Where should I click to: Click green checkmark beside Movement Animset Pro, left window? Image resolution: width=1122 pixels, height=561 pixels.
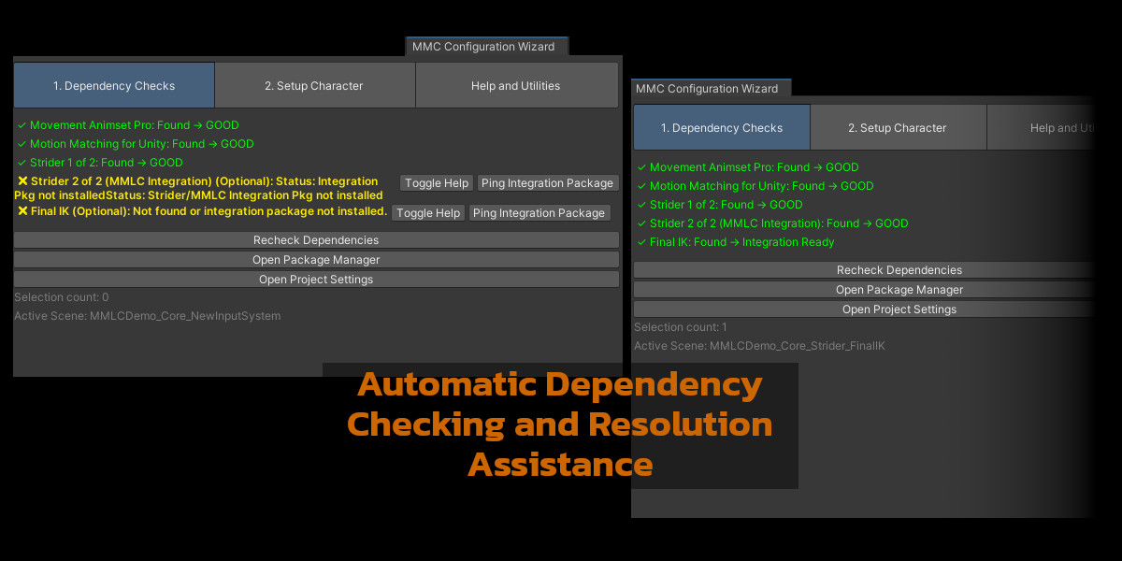[22, 125]
